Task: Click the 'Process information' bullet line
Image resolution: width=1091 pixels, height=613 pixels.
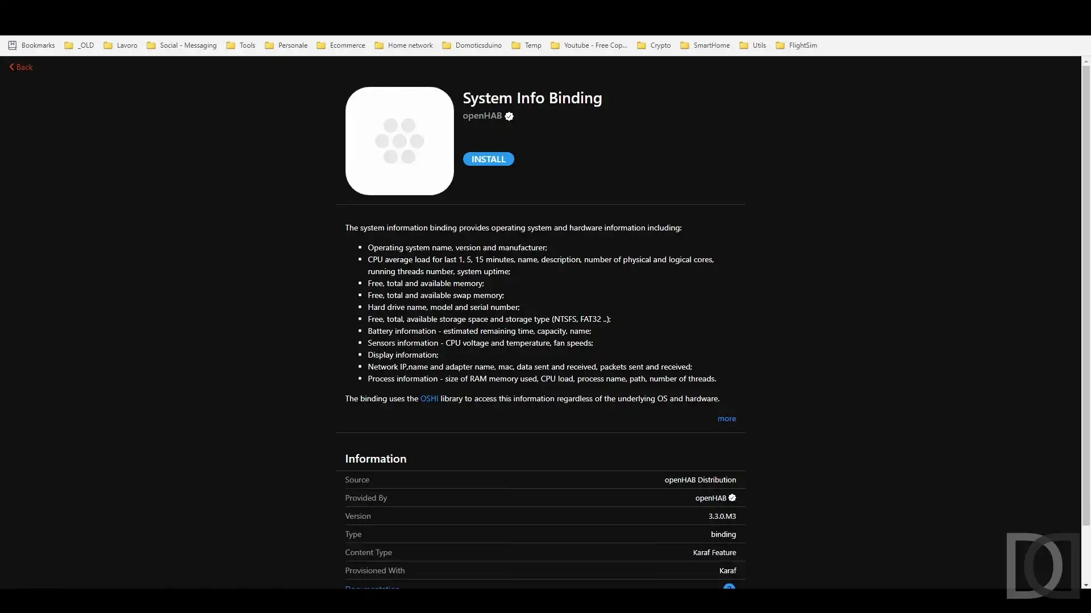Action: click(542, 379)
